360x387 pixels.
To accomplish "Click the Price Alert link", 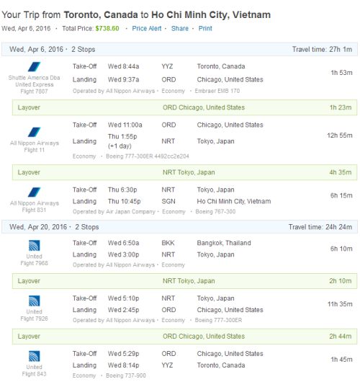I will tap(147, 29).
